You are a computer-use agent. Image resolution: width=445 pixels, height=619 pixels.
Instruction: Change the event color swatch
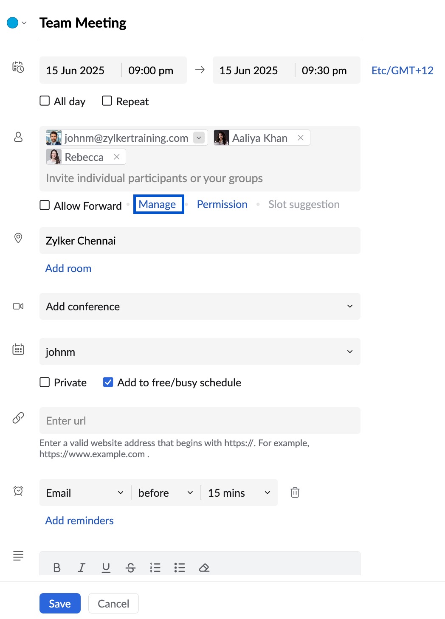[12, 22]
